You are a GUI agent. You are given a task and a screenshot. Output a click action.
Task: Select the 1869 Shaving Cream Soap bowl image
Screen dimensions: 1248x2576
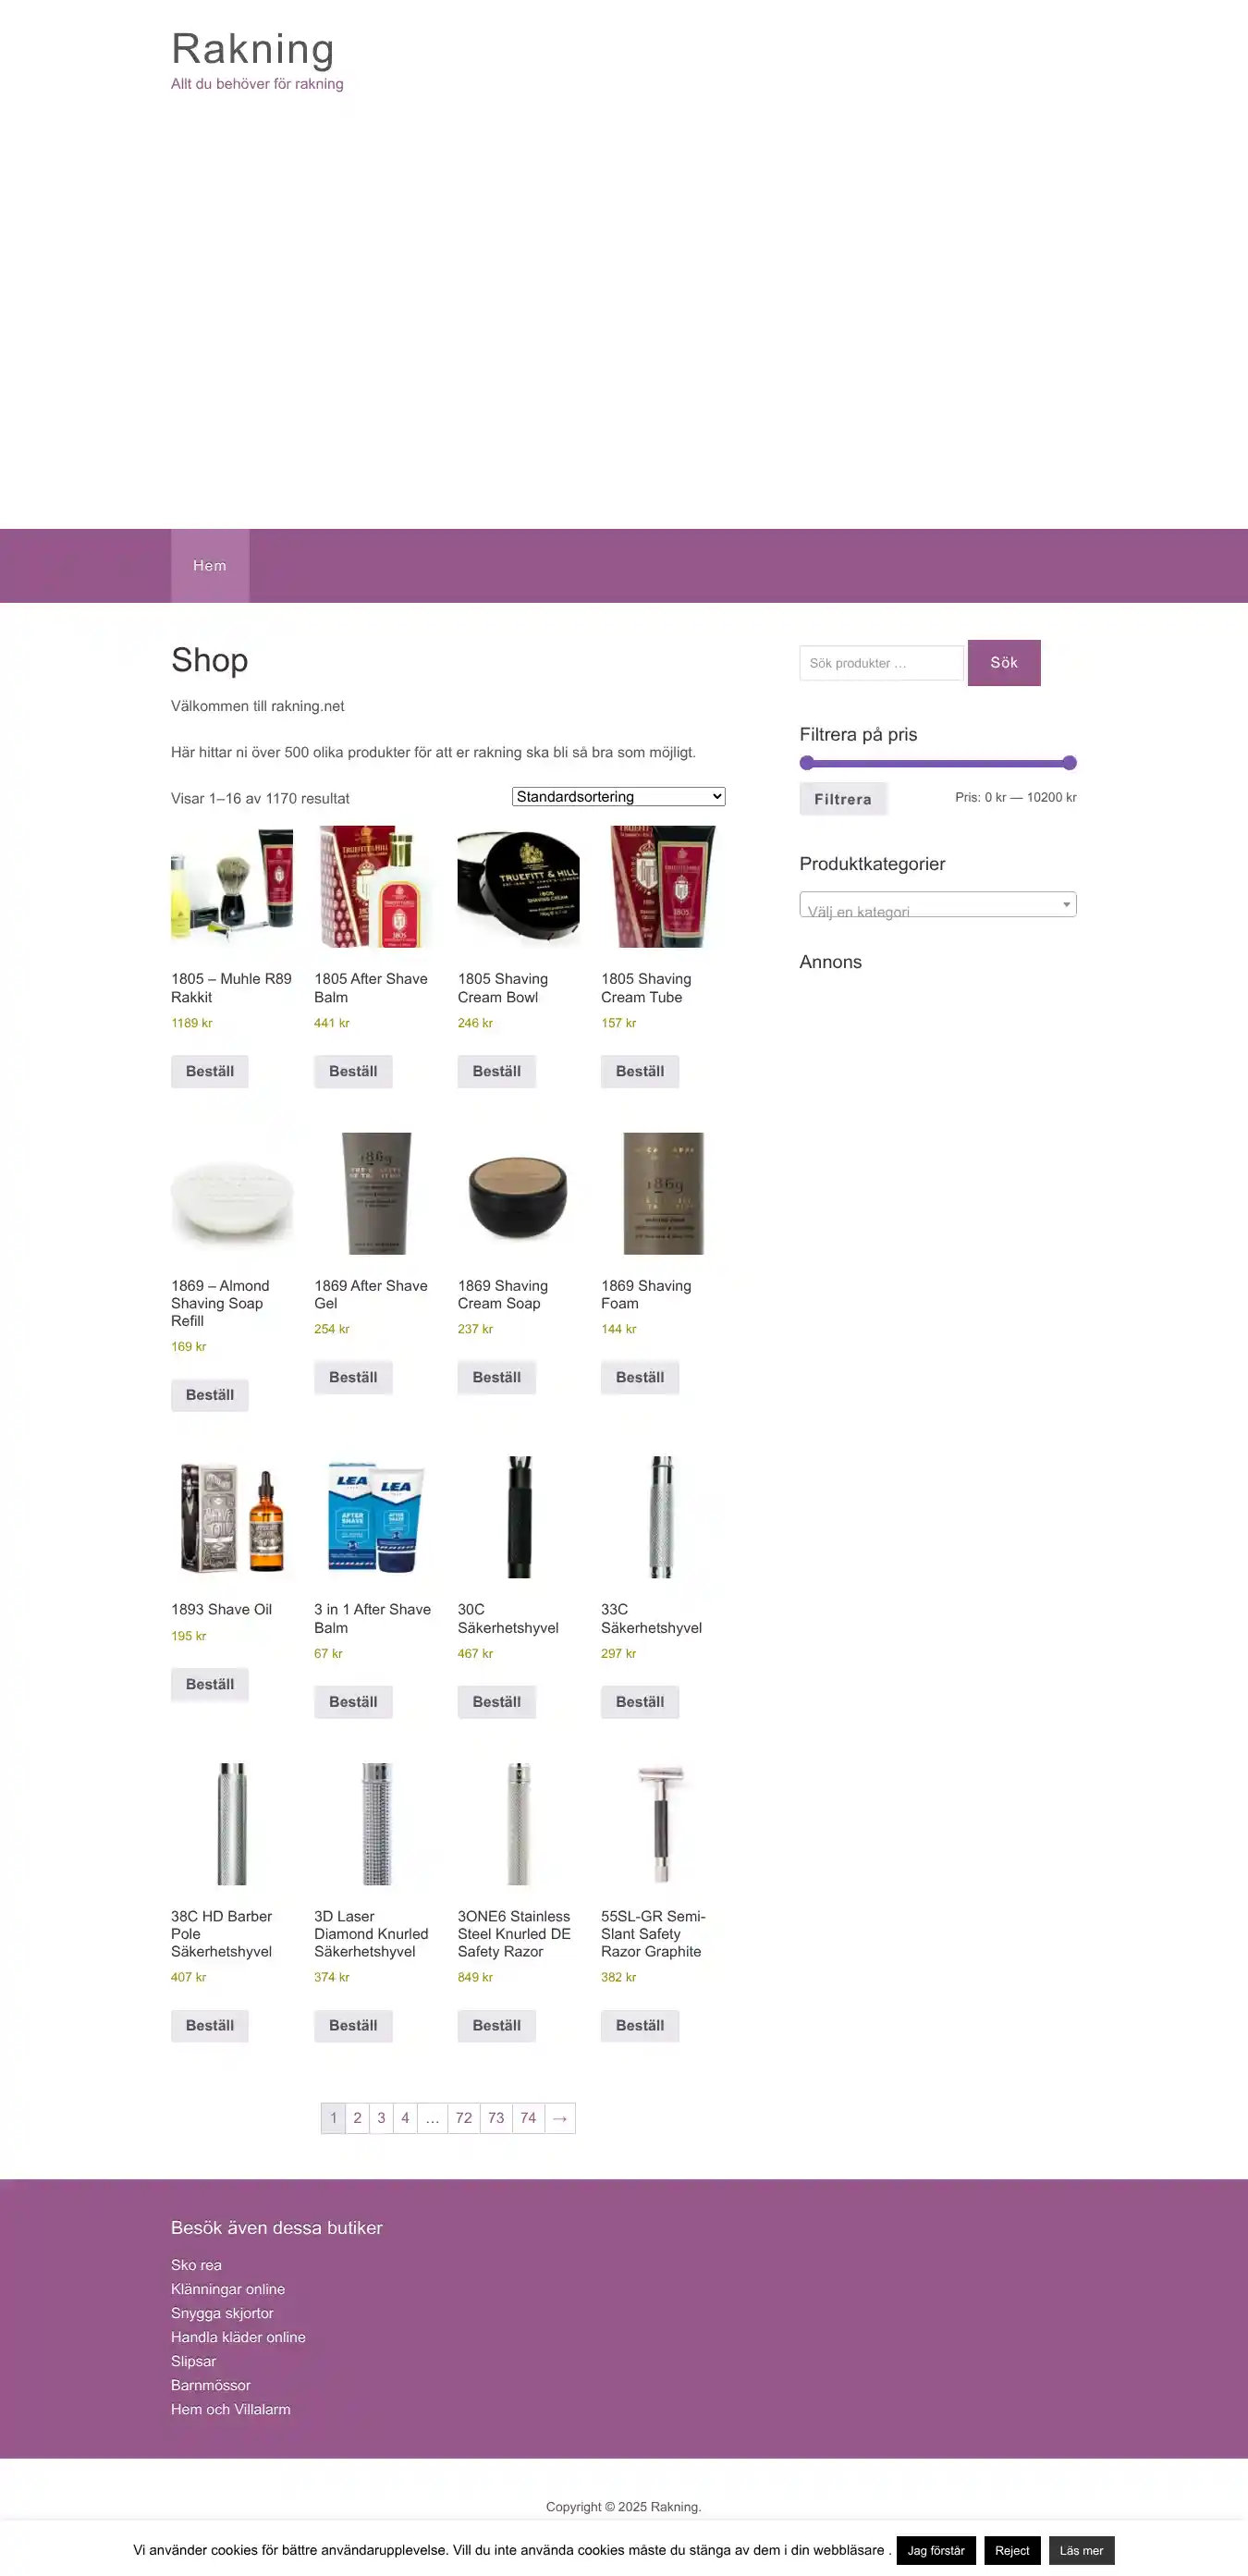tap(518, 1193)
